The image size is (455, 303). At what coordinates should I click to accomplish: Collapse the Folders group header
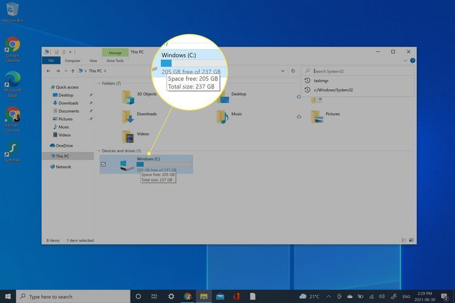99,83
